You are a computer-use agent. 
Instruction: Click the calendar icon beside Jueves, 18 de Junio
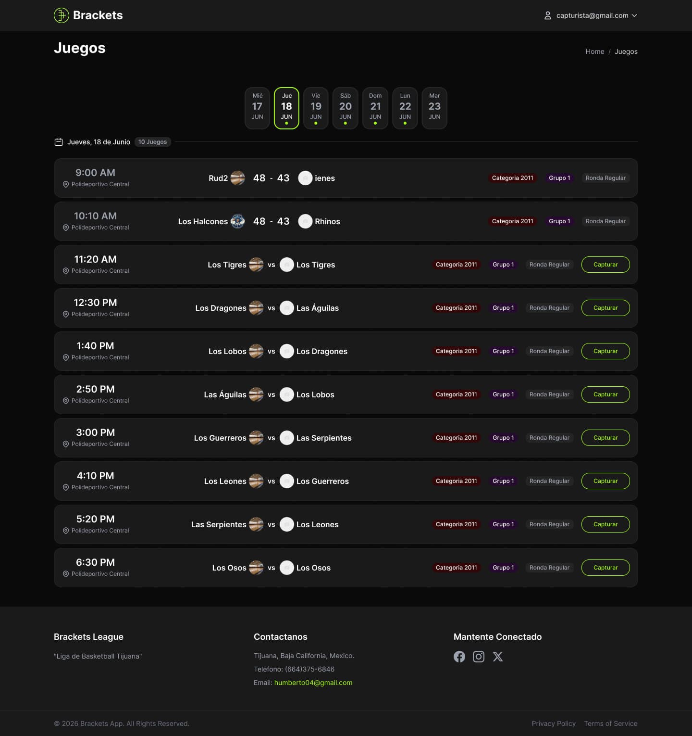pos(59,142)
